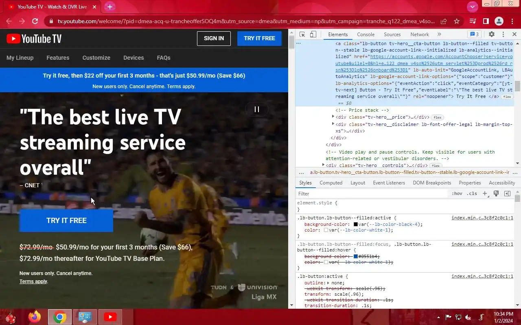Image resolution: width=521 pixels, height=325 pixels.
Task: Add a new style rule with plus icon
Action: [x=485, y=194]
